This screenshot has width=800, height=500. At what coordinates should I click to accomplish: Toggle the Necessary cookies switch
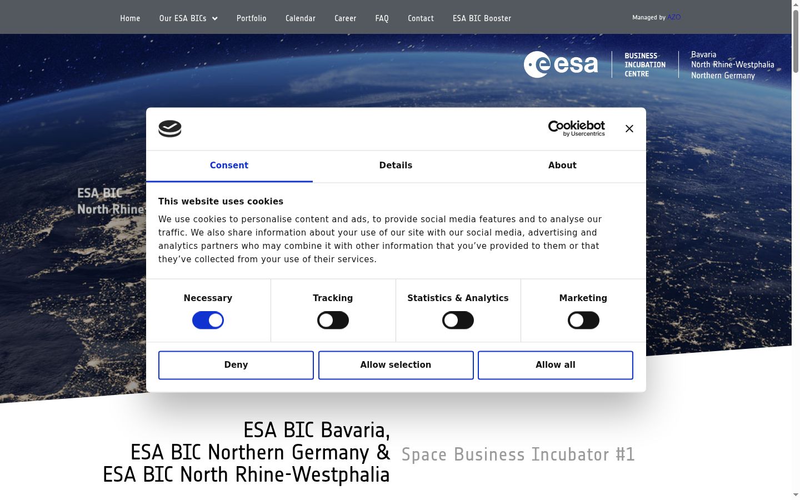208,321
